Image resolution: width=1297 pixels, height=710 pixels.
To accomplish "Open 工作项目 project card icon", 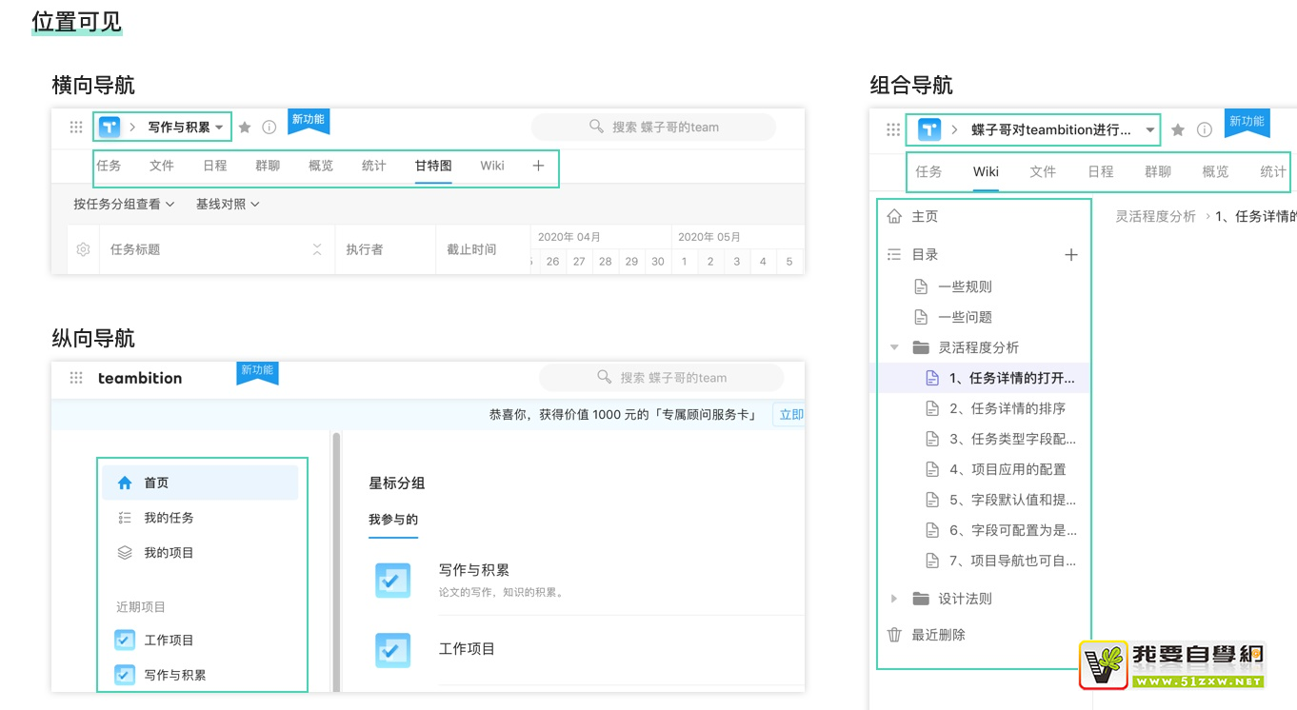I will point(393,650).
